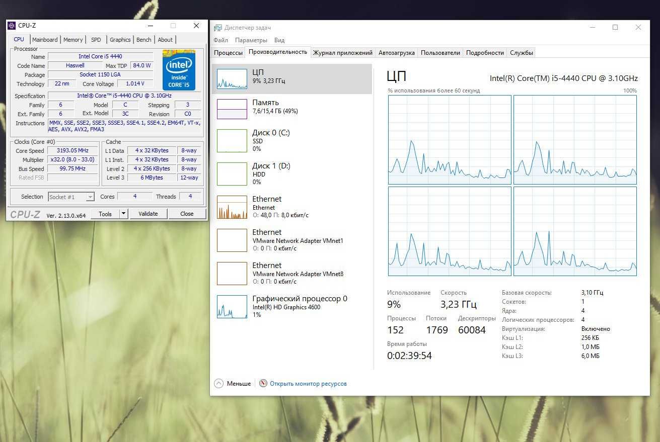Click the CPU-Z app icon in title bar
Screen dimensions: 660x442
click(12, 26)
